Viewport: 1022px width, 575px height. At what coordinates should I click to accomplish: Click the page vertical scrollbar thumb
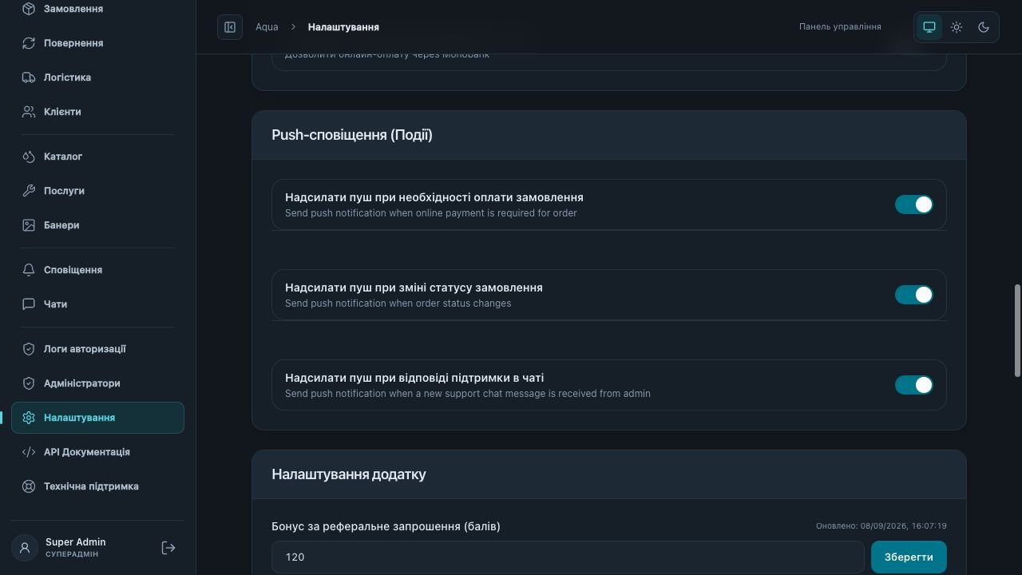1017,330
